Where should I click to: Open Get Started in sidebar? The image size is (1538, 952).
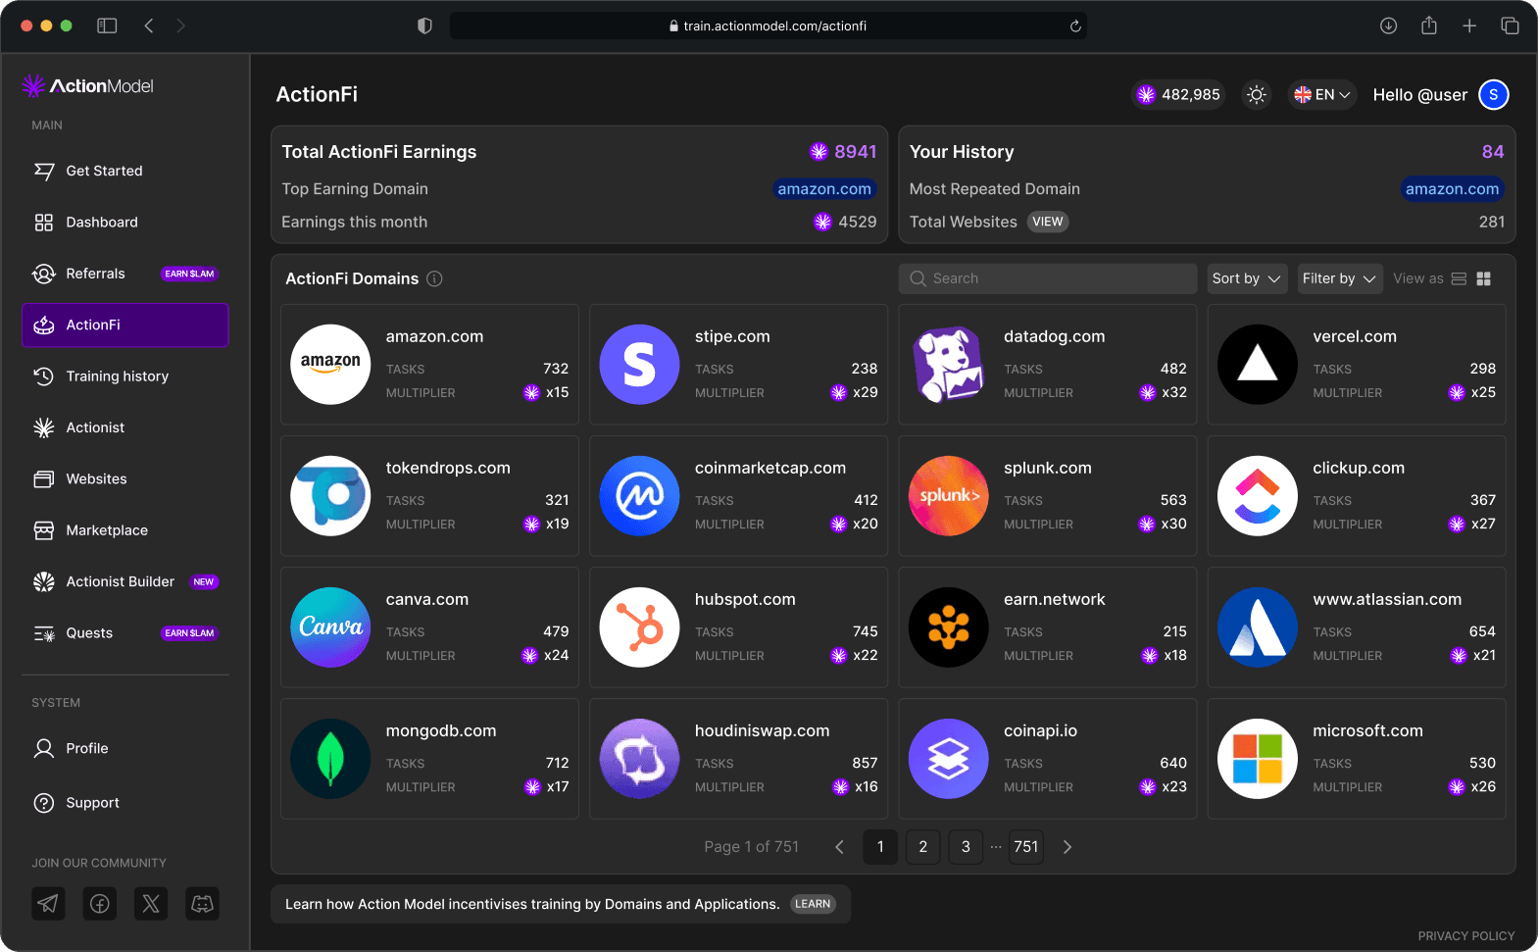[x=125, y=171]
